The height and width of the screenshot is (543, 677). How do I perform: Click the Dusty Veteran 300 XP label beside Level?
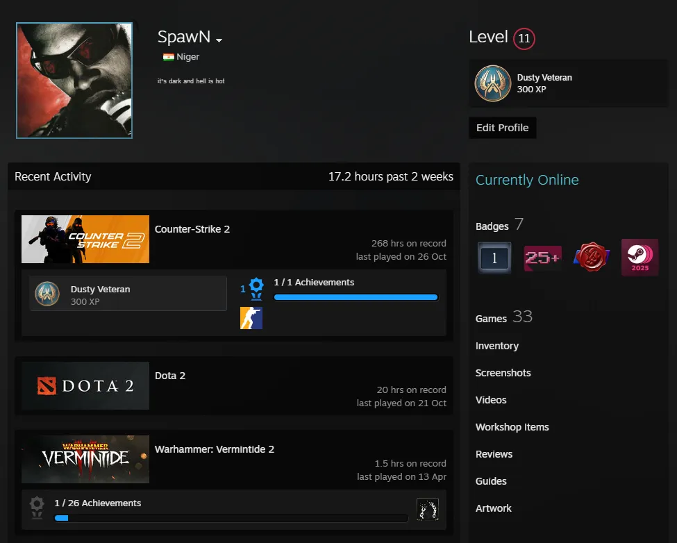(x=544, y=83)
